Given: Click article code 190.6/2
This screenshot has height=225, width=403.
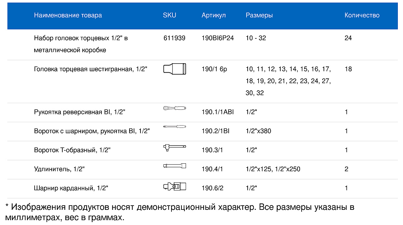Looking at the screenshot, I should point(212,188).
